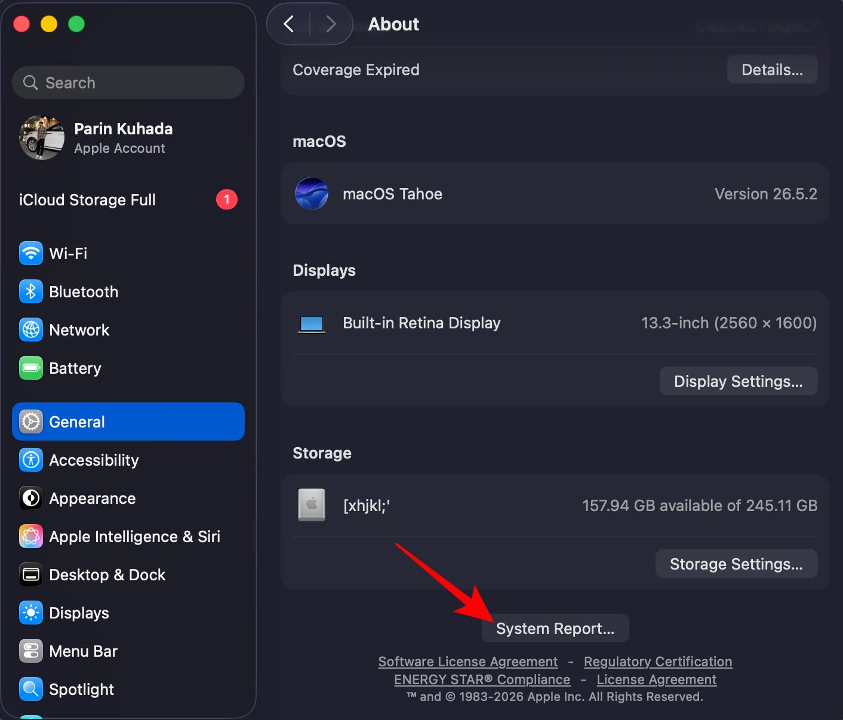The width and height of the screenshot is (843, 720).
Task: Open Regulatory Certification link
Action: pyautogui.click(x=658, y=661)
